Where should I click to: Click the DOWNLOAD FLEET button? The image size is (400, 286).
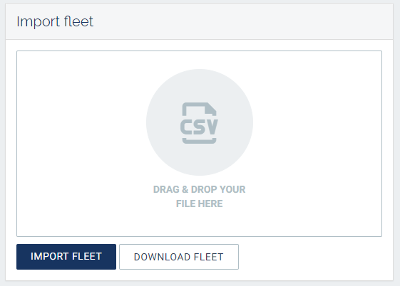click(x=179, y=257)
